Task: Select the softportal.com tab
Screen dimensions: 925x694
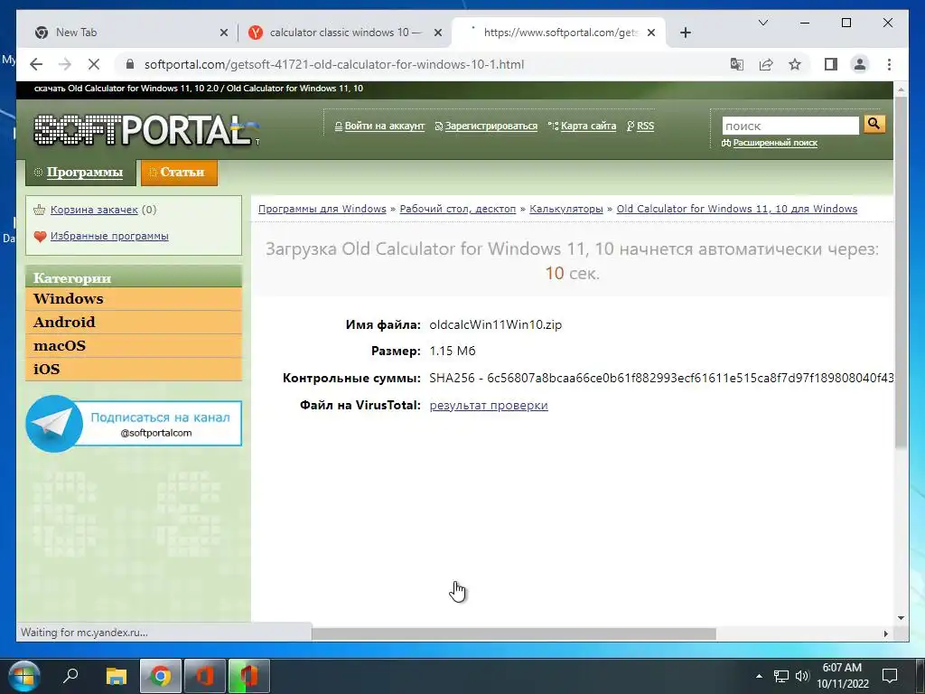Action: coord(558,33)
